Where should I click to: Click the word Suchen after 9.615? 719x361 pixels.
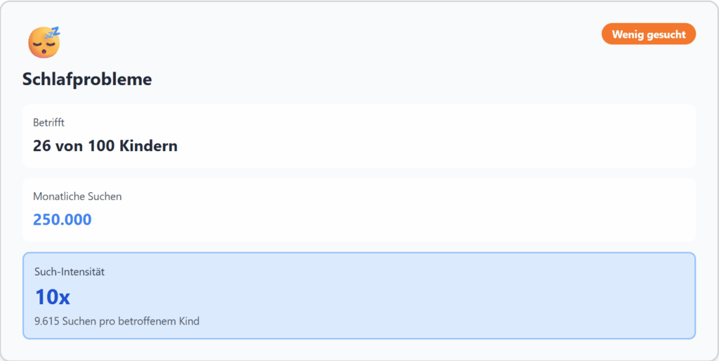point(81,322)
